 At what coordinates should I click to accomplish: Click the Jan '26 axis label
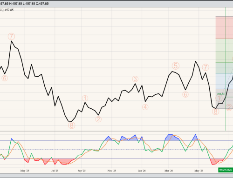pyautogui.click(x=142, y=171)
